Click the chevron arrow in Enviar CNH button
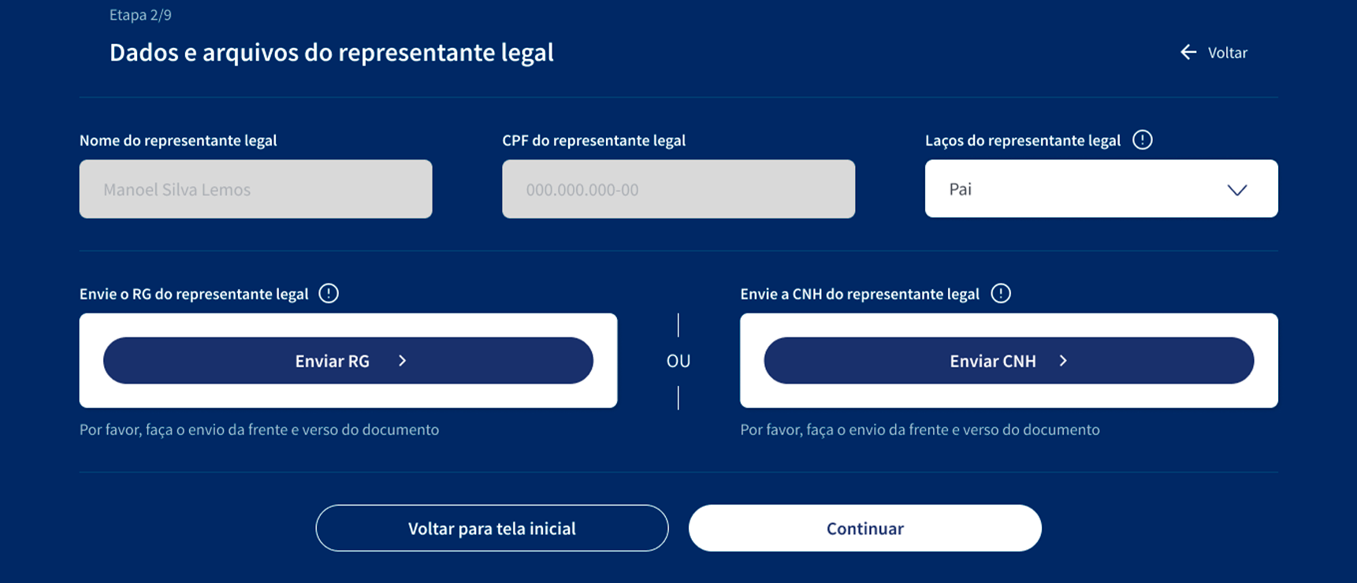Image resolution: width=1357 pixels, height=583 pixels. (x=1063, y=361)
